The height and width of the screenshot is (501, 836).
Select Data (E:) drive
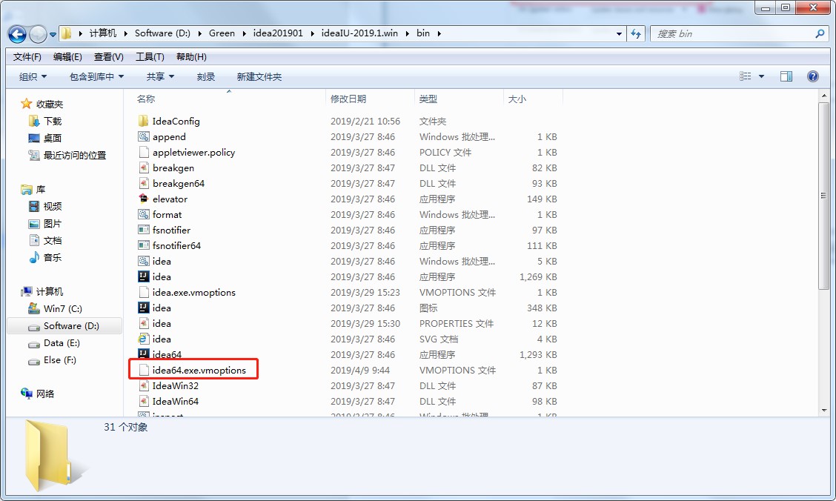point(62,342)
